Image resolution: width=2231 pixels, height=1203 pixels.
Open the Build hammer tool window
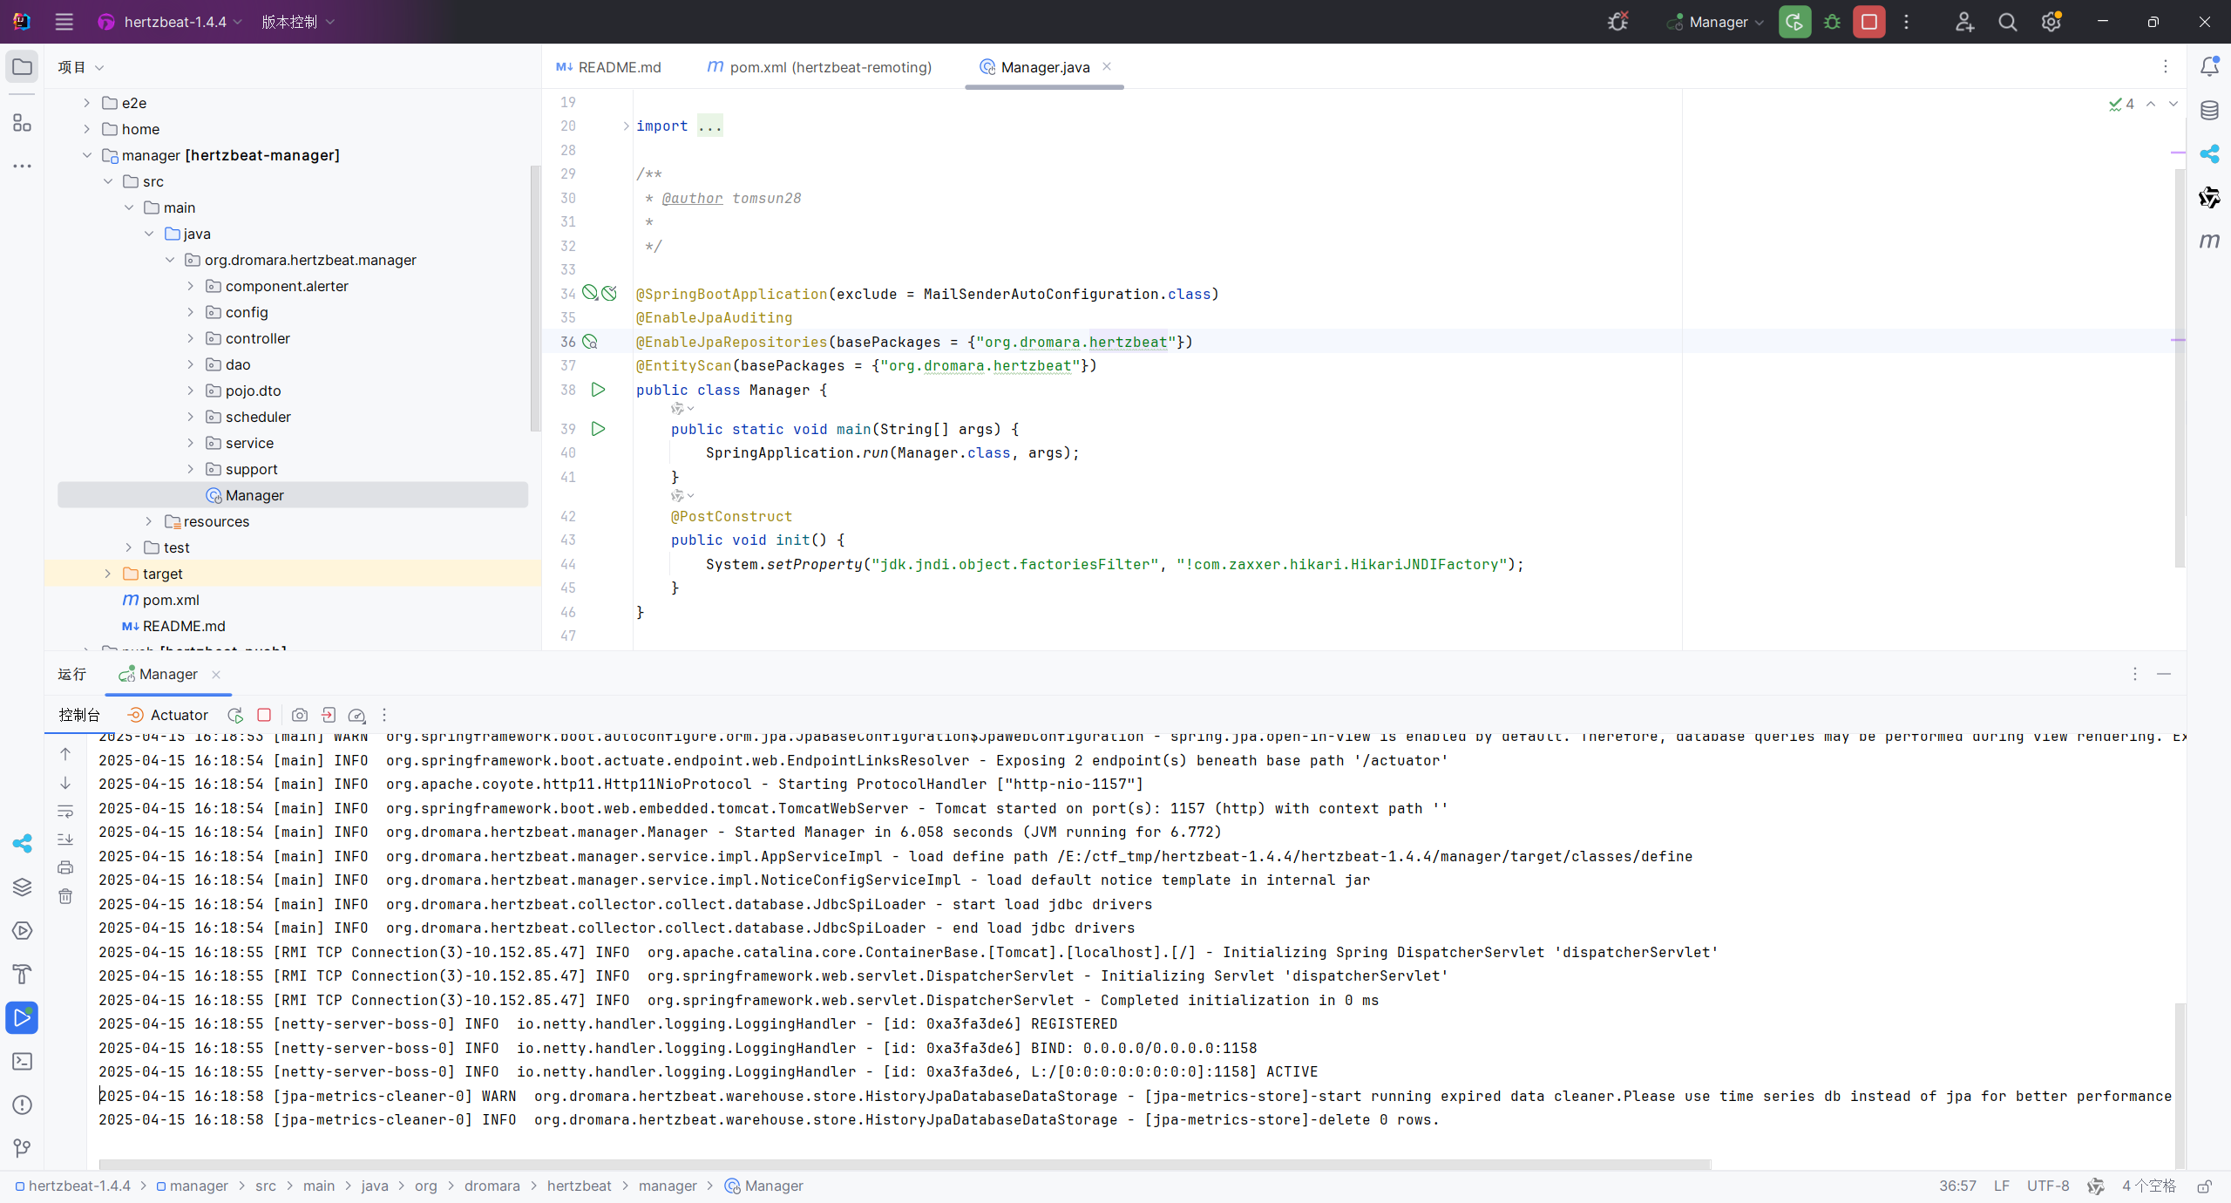click(22, 974)
